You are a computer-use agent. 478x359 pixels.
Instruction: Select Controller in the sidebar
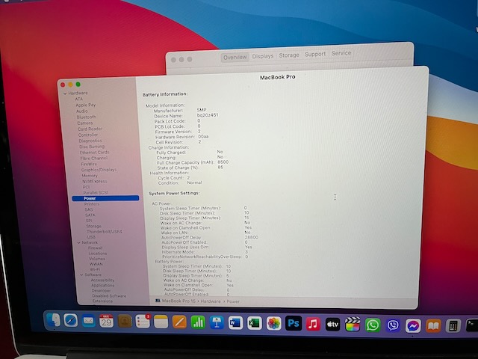click(x=88, y=135)
